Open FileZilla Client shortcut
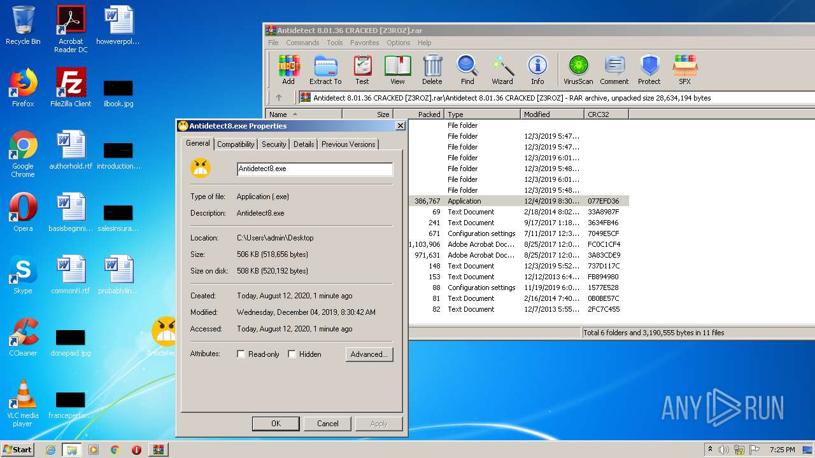 [71, 88]
